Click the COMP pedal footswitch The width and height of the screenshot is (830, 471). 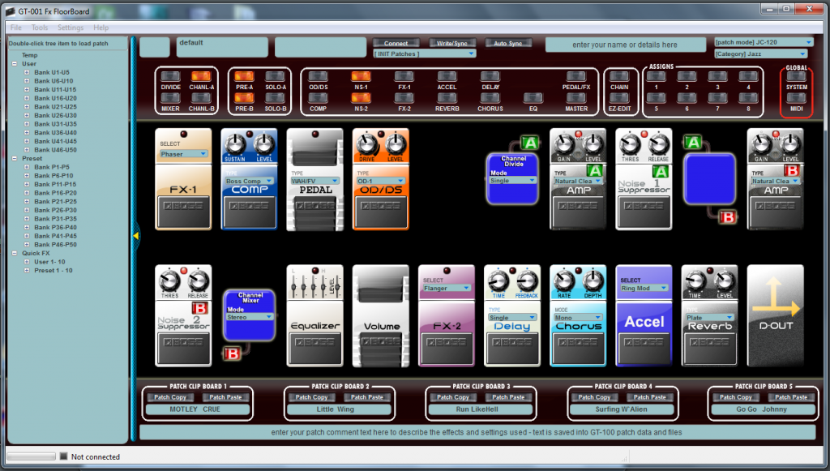tap(249, 211)
